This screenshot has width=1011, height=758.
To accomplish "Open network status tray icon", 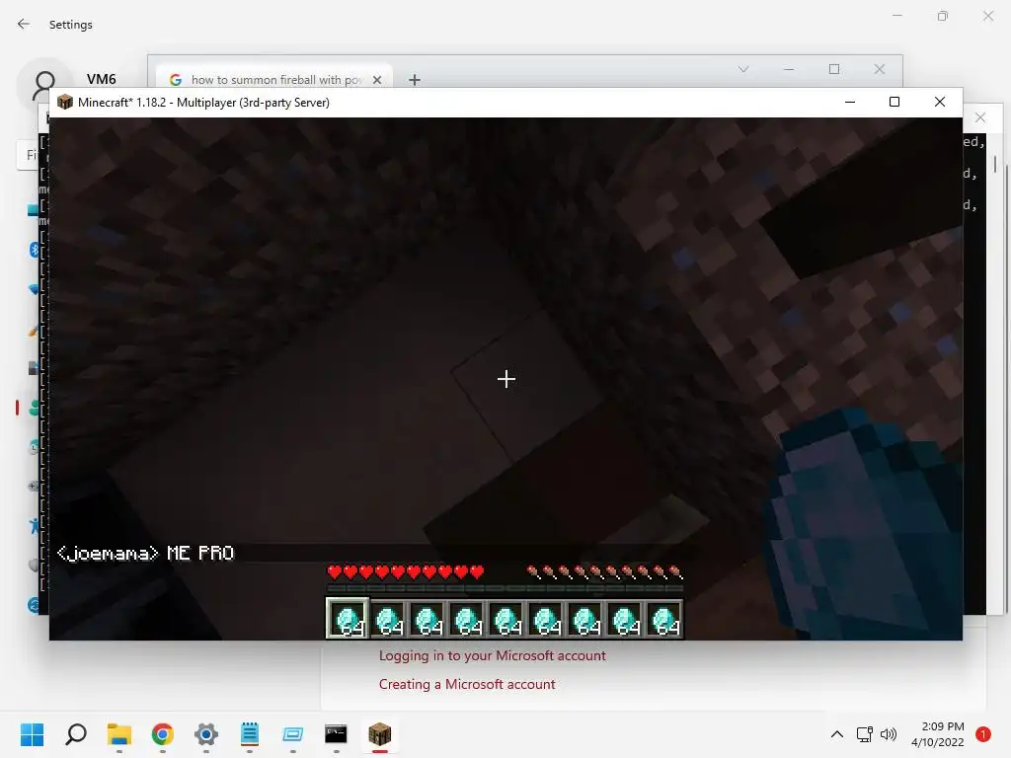I will tap(864, 734).
